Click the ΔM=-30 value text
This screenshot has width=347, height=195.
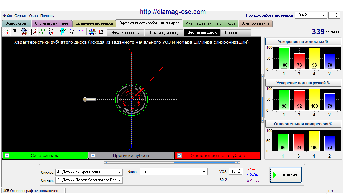pyautogui.click(x=253, y=180)
